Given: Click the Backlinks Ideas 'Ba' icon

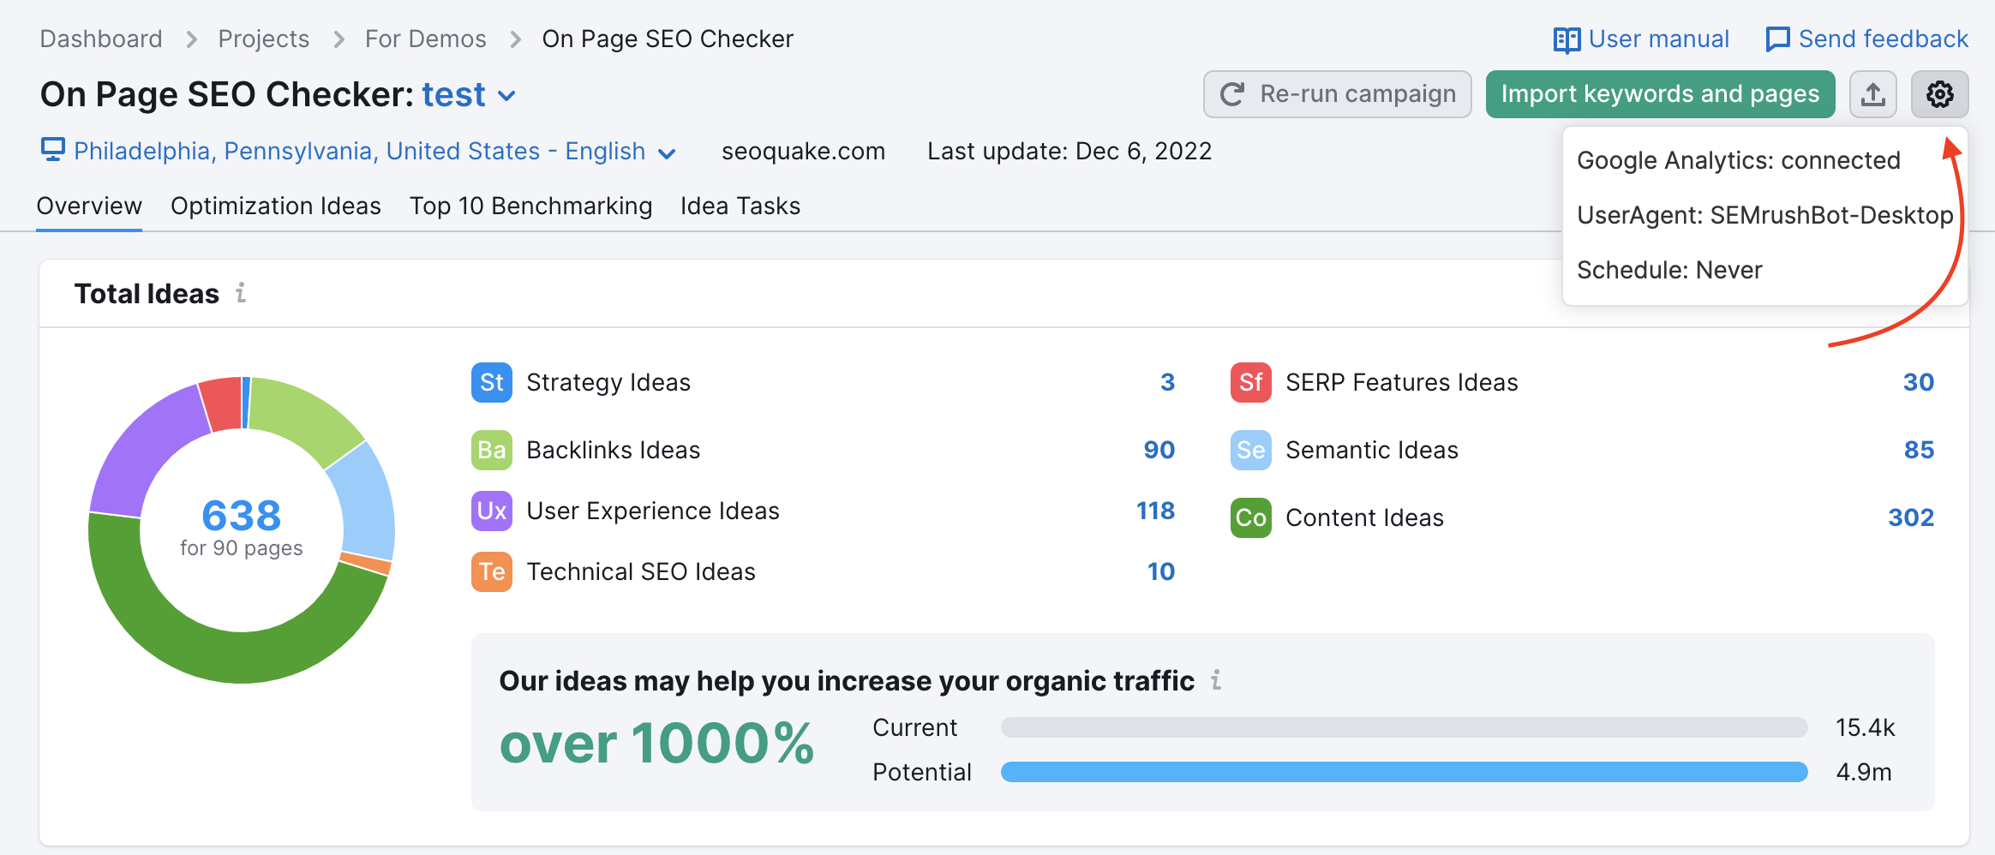Looking at the screenshot, I should [491, 450].
